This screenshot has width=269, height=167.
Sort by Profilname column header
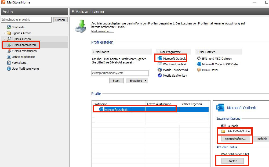point(100,104)
